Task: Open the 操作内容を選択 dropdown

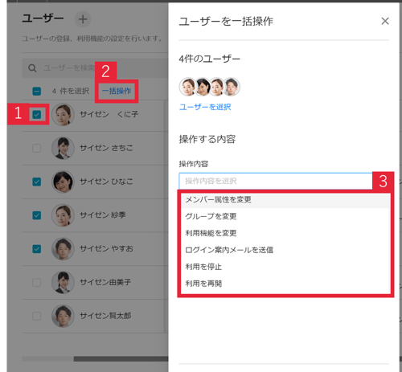Action: click(x=276, y=181)
